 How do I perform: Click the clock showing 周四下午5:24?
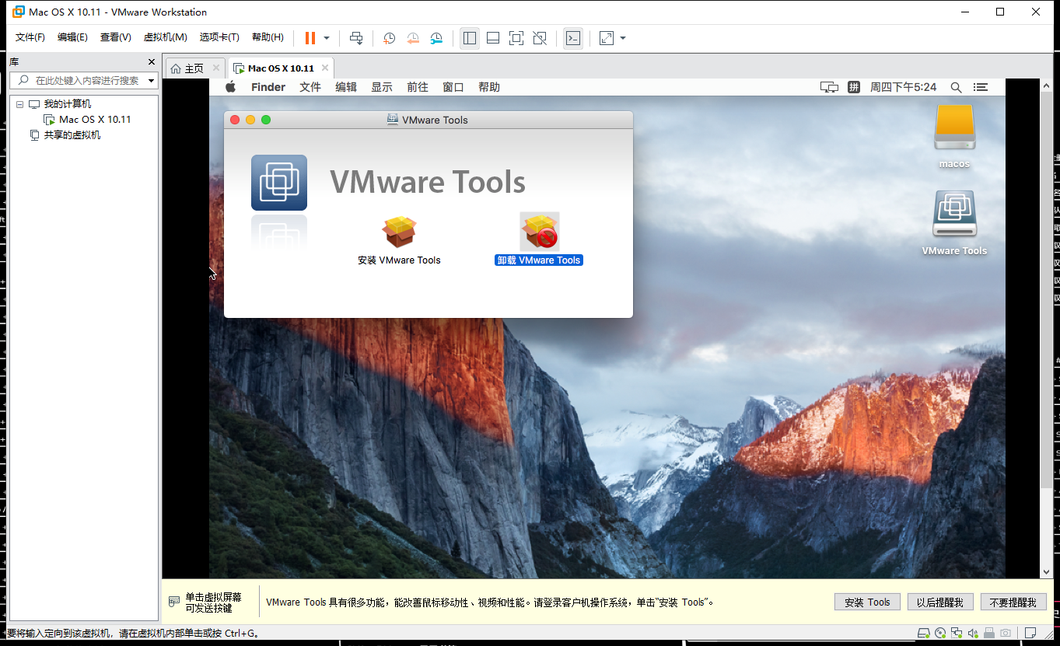(x=903, y=87)
